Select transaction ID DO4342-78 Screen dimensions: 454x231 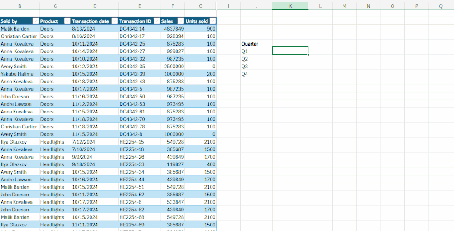[x=140, y=127]
